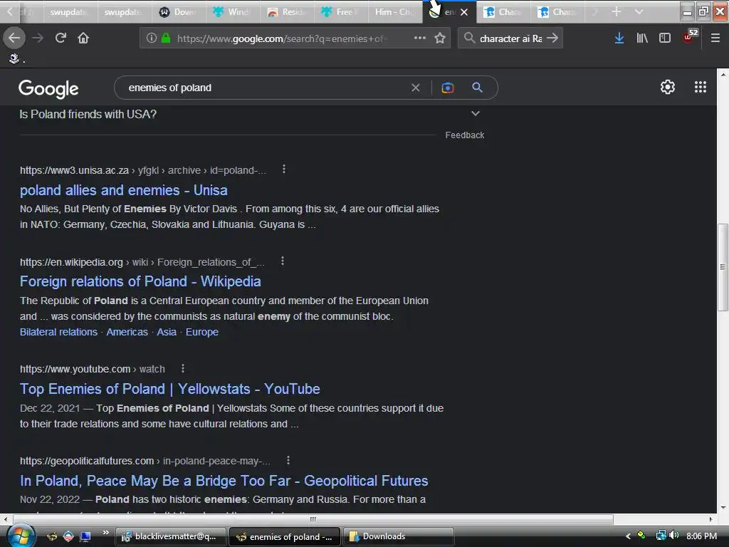Open 'Foreign relations of Poland - Wikipedia'
Viewport: 729px width, 547px height.
pos(140,281)
